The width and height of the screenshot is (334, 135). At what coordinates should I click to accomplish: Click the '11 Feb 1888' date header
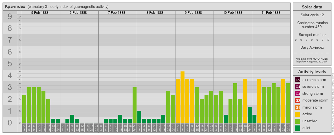271,13
